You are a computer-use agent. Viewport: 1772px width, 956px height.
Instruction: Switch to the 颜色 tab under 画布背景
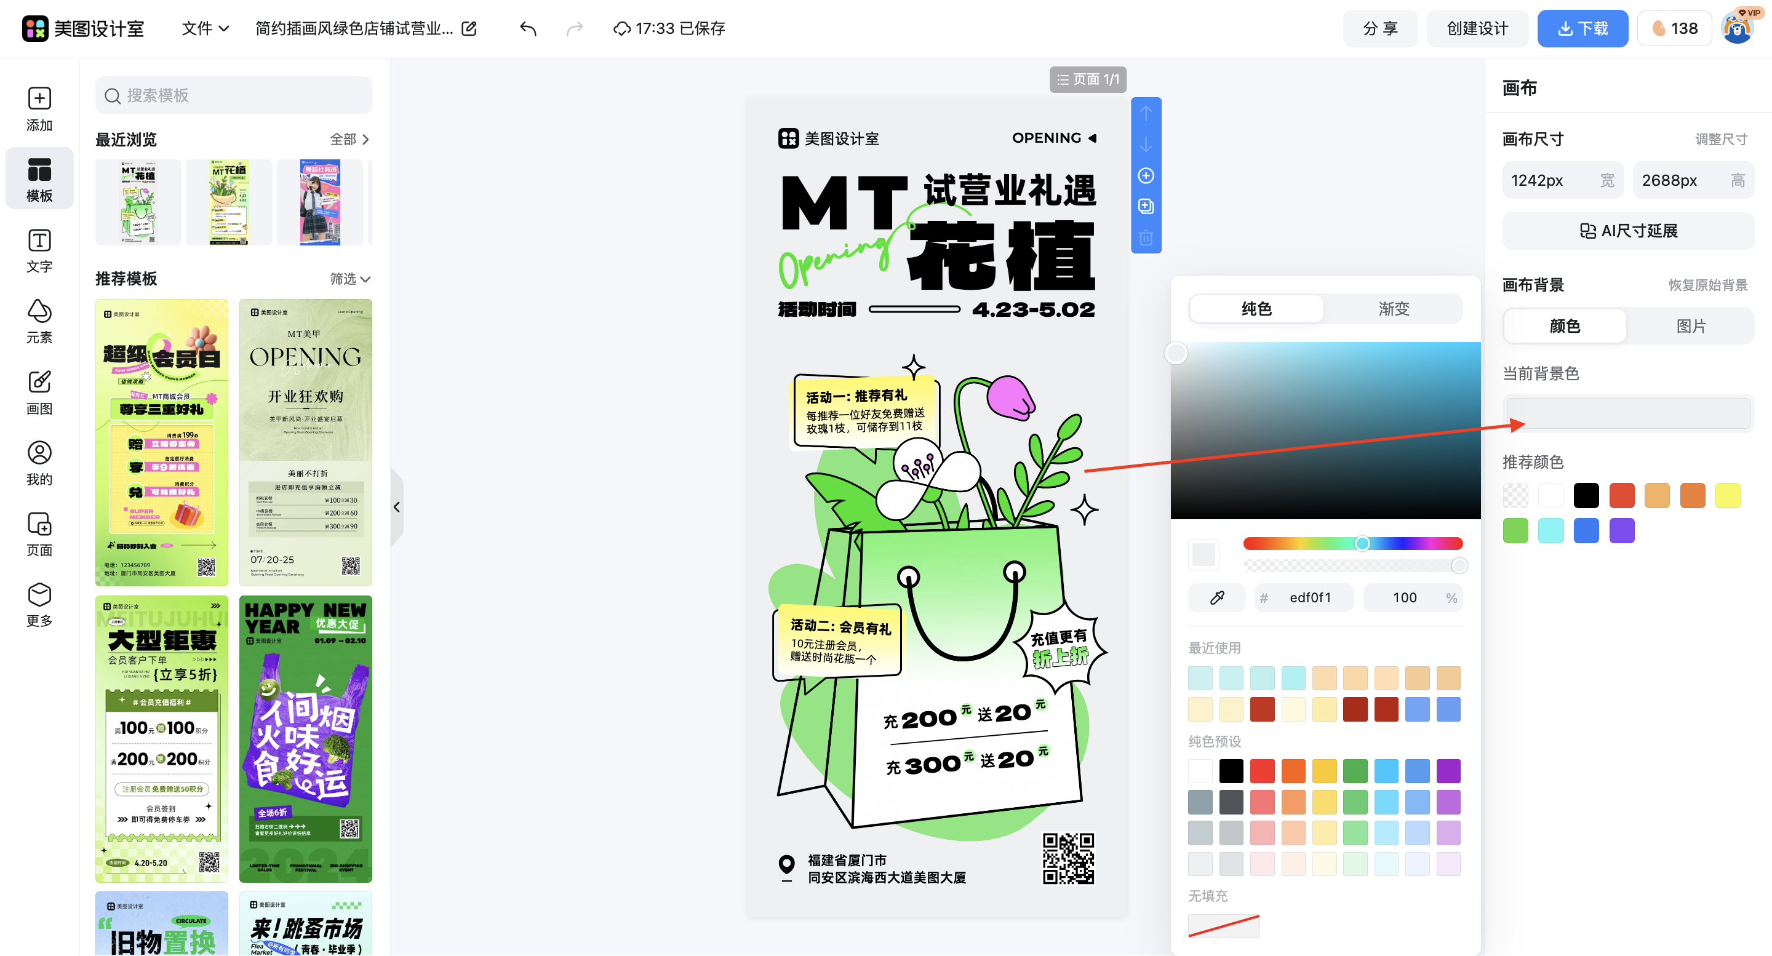pyautogui.click(x=1563, y=325)
